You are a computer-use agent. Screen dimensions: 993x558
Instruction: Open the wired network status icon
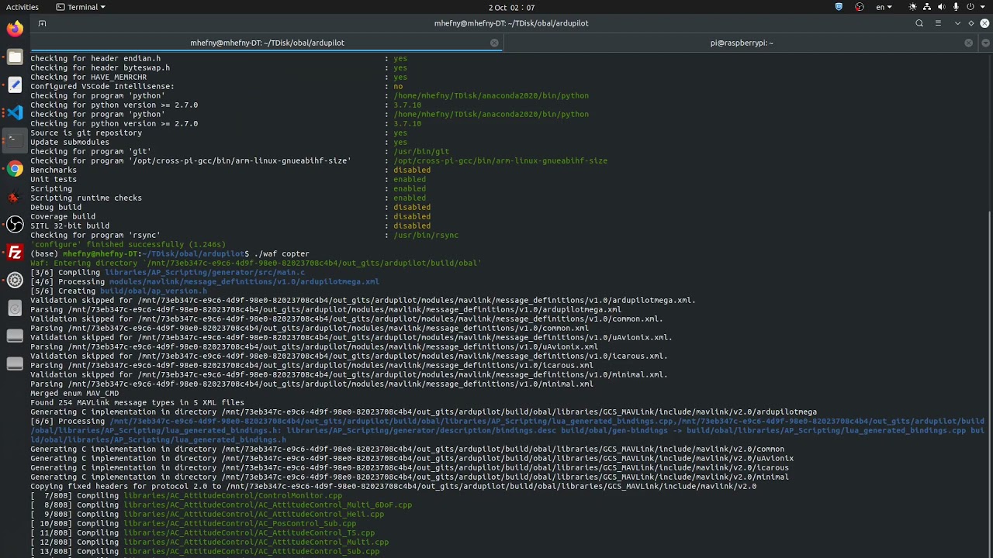tap(929, 7)
